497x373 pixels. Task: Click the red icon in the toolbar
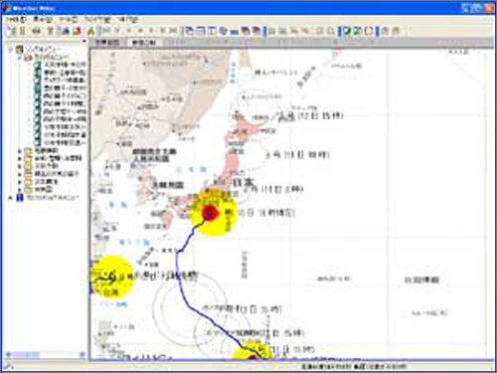click(77, 31)
